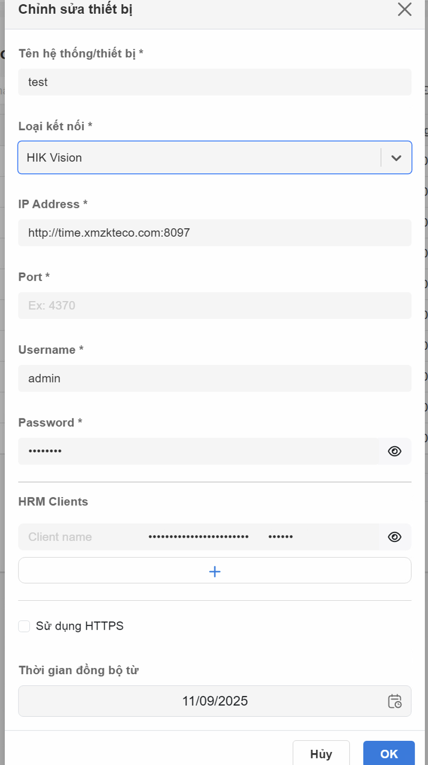Click the Username field containing admin
Screen dimensions: 428x765
pos(214,378)
